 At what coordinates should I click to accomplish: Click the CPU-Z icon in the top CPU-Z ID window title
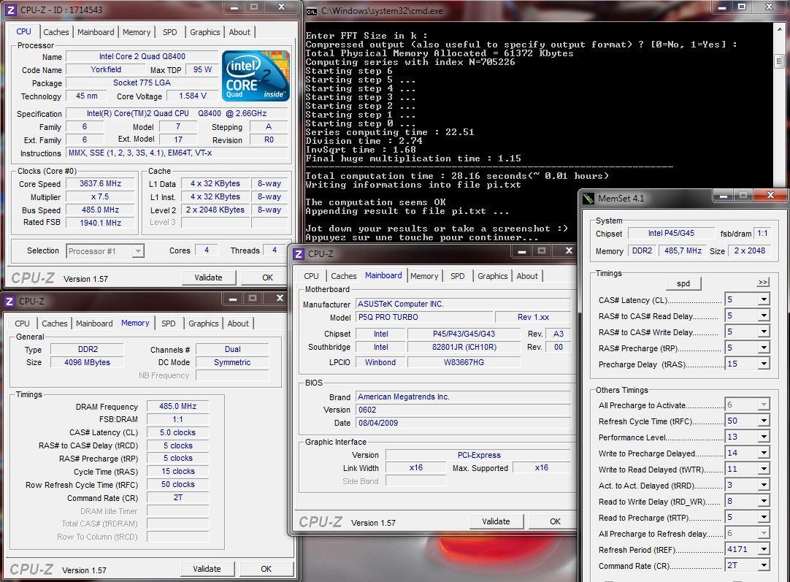11,9
